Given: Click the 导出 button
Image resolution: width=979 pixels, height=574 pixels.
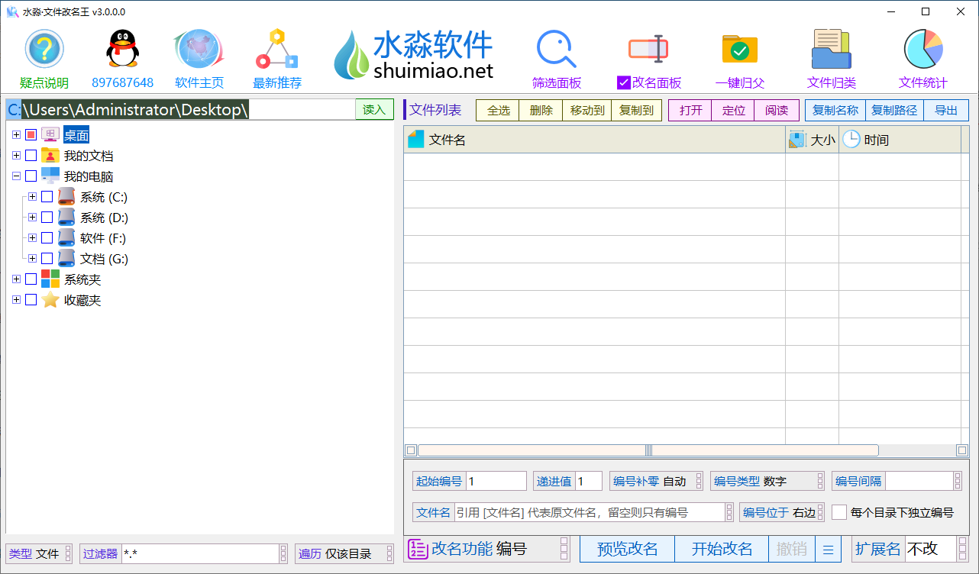Looking at the screenshot, I should click(945, 110).
